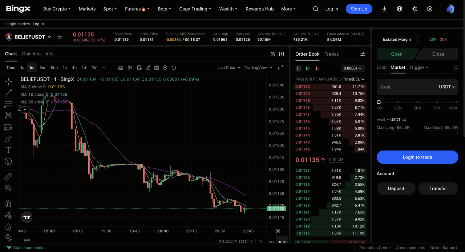The height and width of the screenshot is (252, 465).
Task: Toggle the light/dark theme sun icon
Action: pos(415,9)
